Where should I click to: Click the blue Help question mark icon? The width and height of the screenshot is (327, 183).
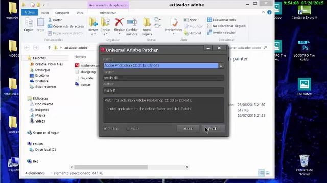[x=269, y=12]
